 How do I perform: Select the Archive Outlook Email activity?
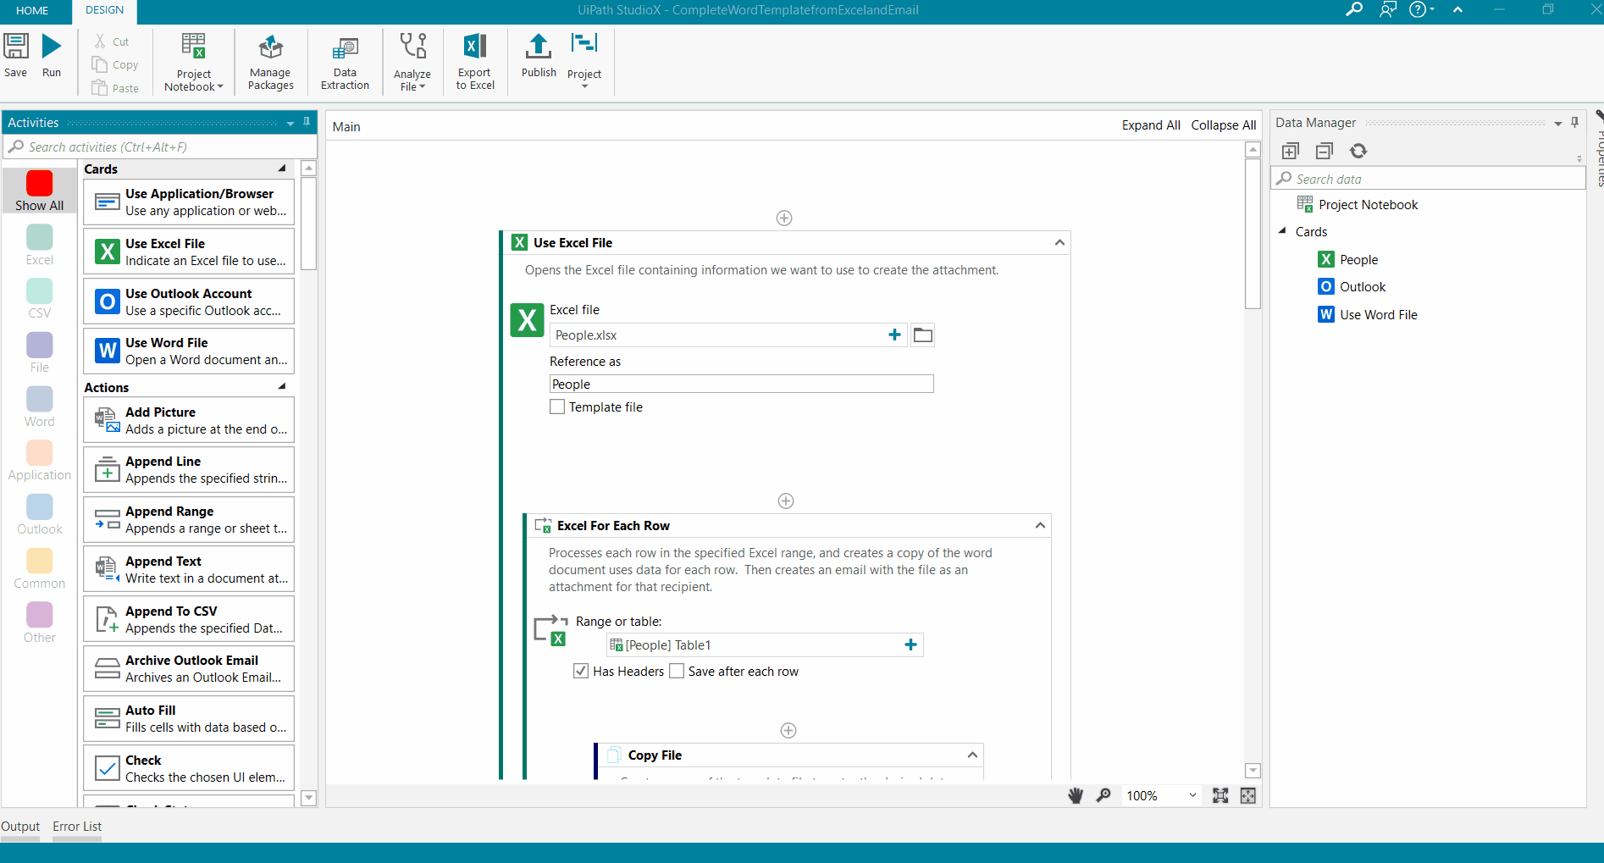click(x=189, y=668)
